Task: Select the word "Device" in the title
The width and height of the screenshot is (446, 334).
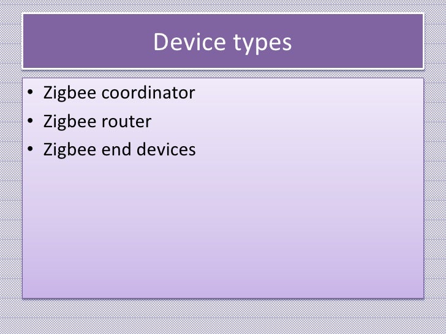Action: tap(190, 42)
